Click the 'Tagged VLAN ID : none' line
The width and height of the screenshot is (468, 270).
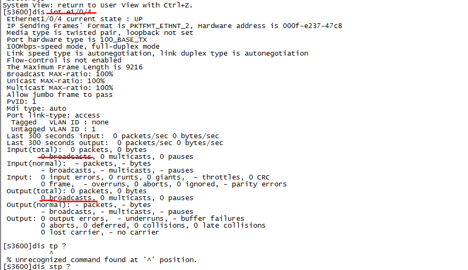(59, 122)
